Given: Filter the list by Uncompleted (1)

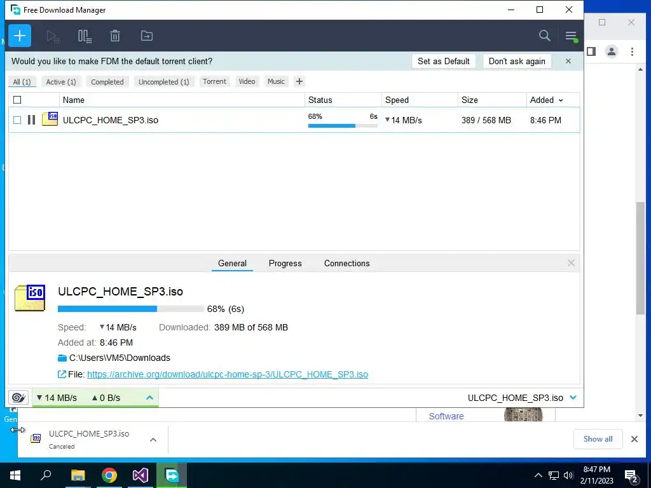Looking at the screenshot, I should coord(163,82).
